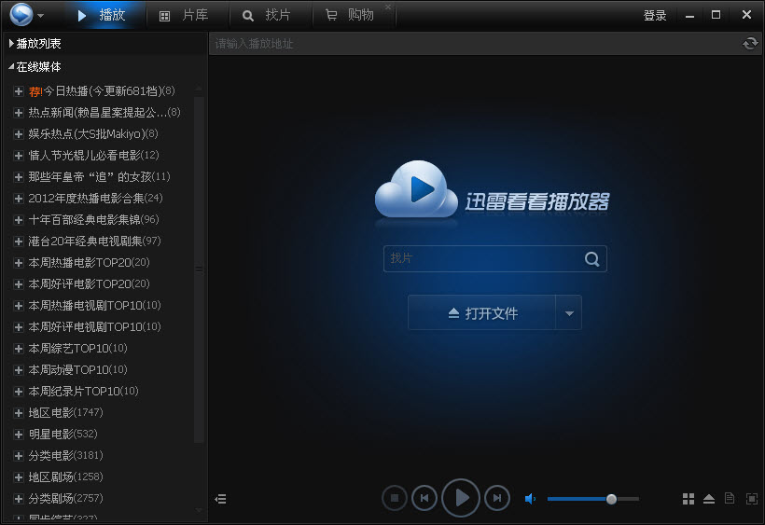
Task: Mute the volume speaker icon
Action: click(530, 499)
